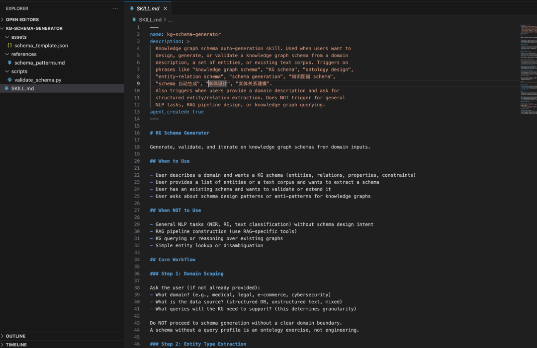537x348 pixels.
Task: Open schema_patterns.md file
Action: click(39, 63)
